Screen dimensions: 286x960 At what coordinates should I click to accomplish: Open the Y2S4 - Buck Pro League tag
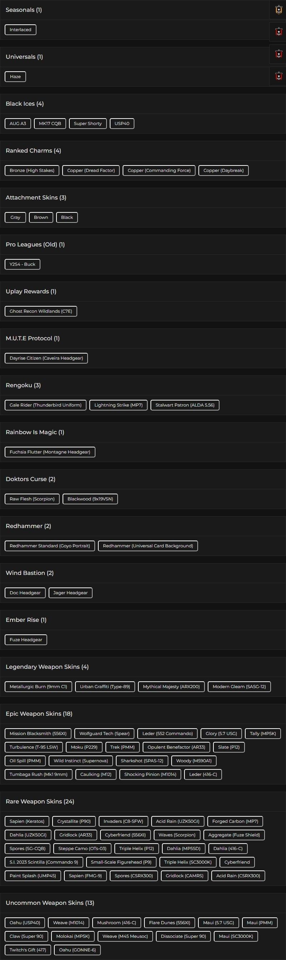point(22,265)
